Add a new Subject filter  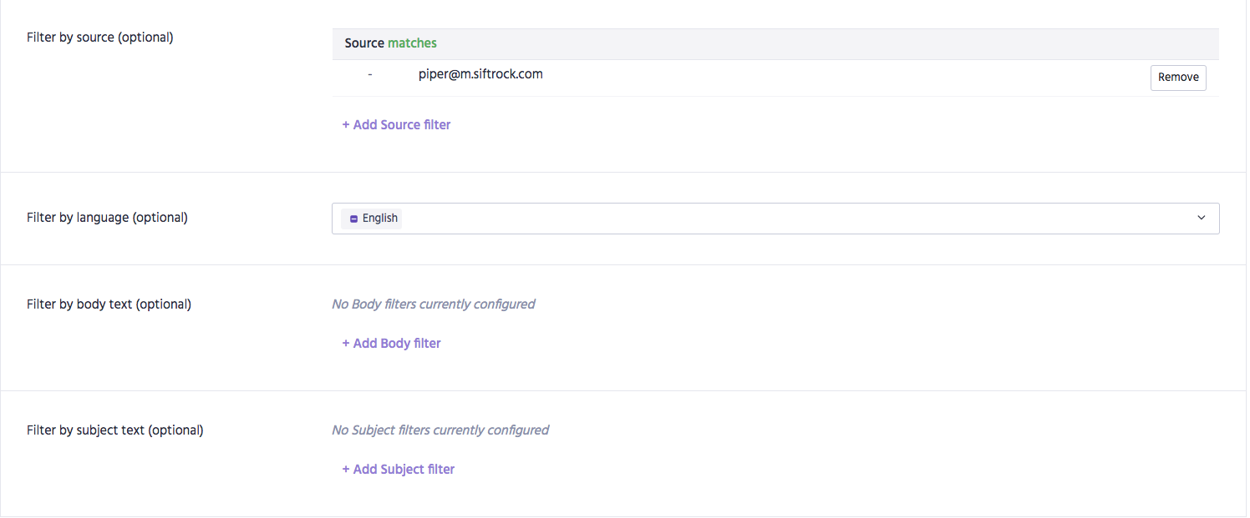click(x=398, y=469)
